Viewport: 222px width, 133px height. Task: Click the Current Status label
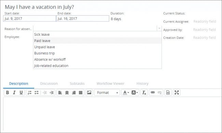click(174, 13)
